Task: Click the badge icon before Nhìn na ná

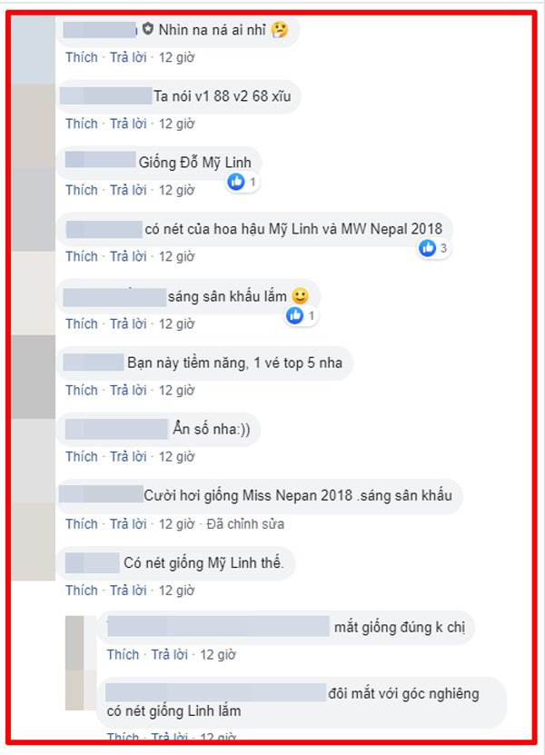Action: 148,29
